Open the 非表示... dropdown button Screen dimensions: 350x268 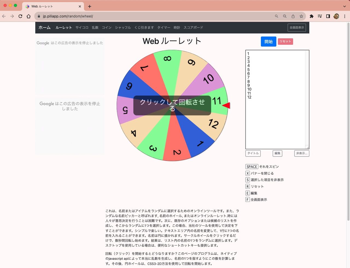[x=302, y=153]
